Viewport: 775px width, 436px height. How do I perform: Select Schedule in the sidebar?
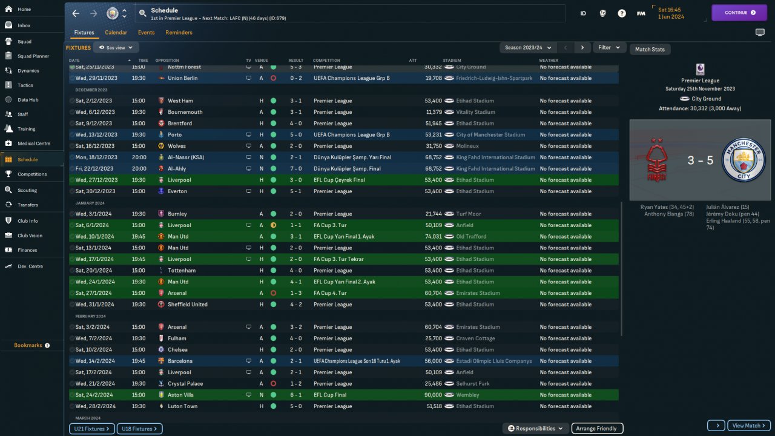(31, 159)
